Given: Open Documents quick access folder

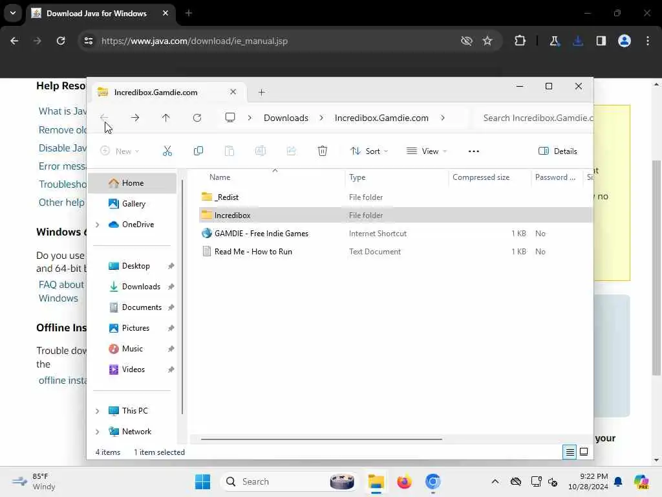Looking at the screenshot, I should (142, 307).
